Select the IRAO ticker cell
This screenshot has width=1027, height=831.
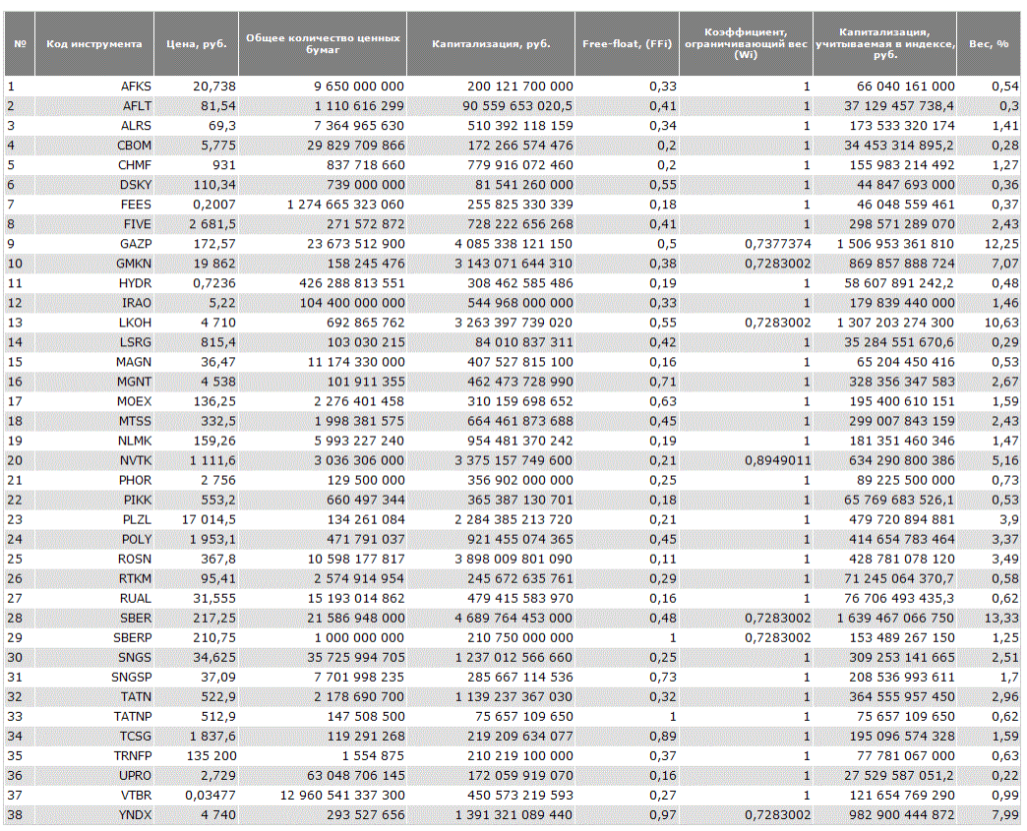tap(94, 303)
